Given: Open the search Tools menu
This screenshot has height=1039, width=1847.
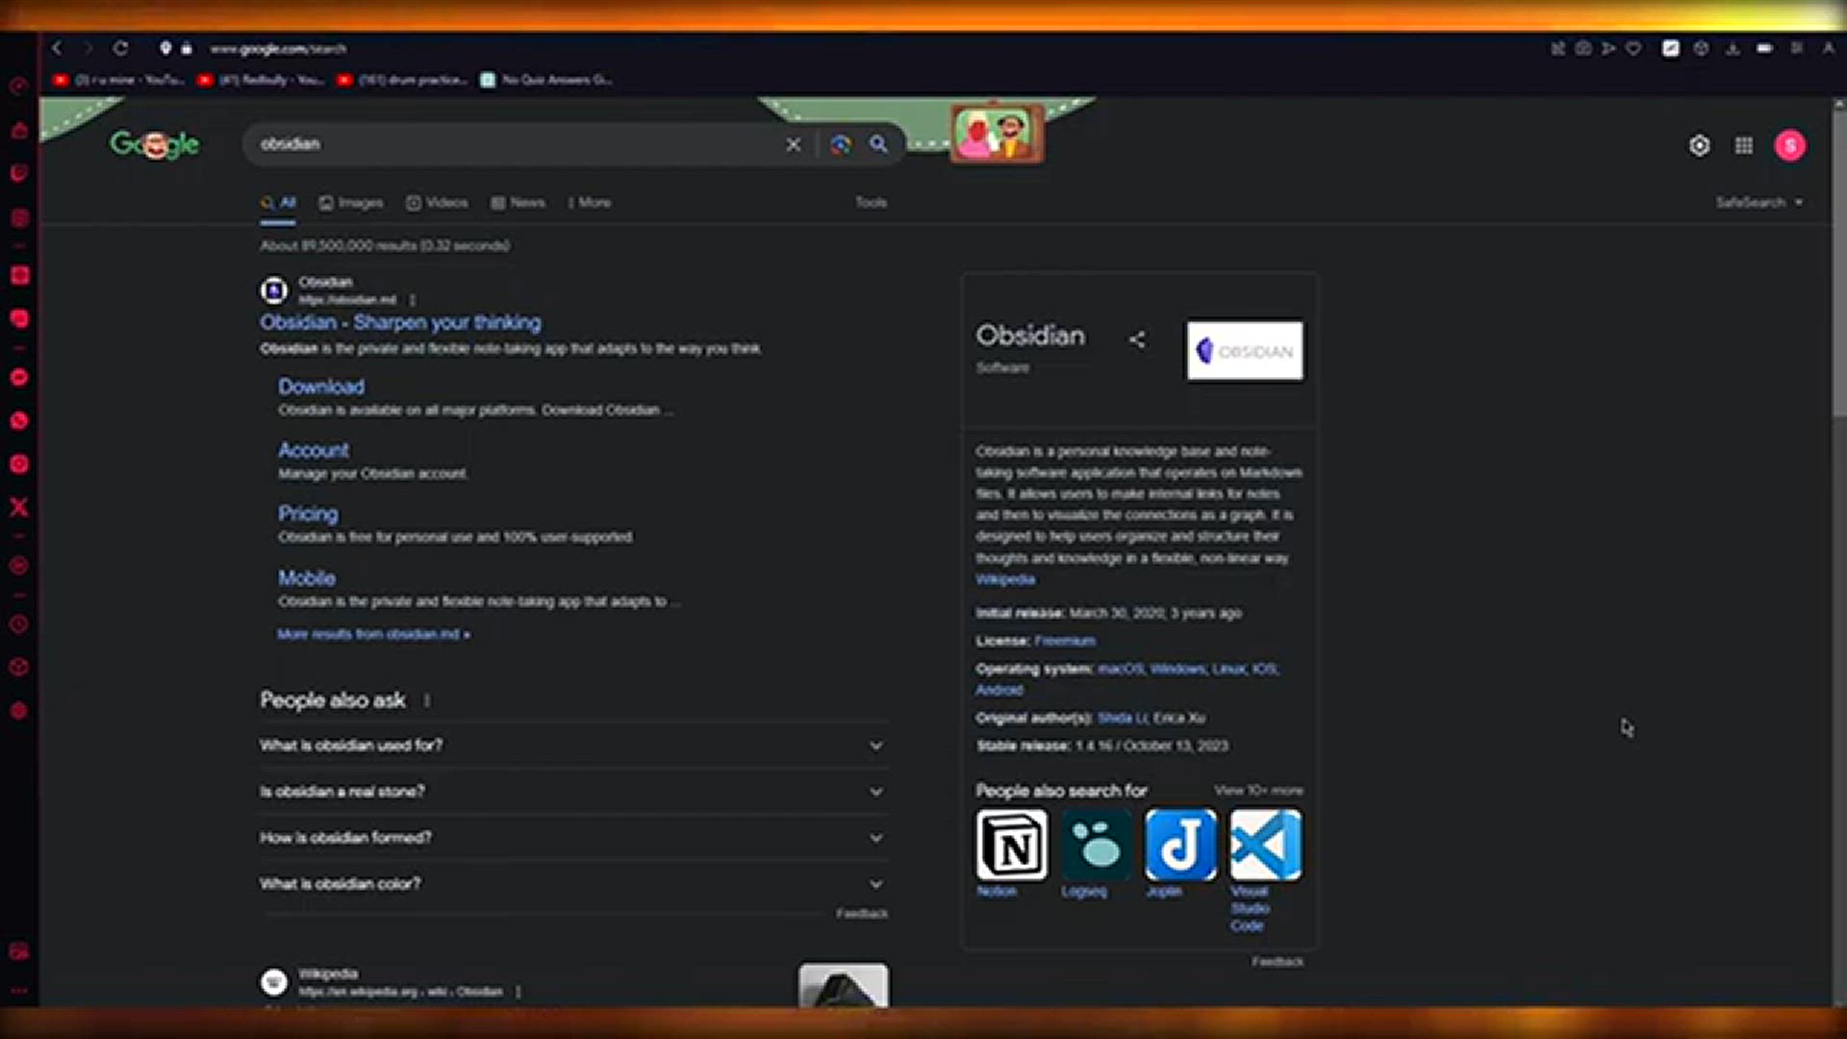Looking at the screenshot, I should click(872, 202).
